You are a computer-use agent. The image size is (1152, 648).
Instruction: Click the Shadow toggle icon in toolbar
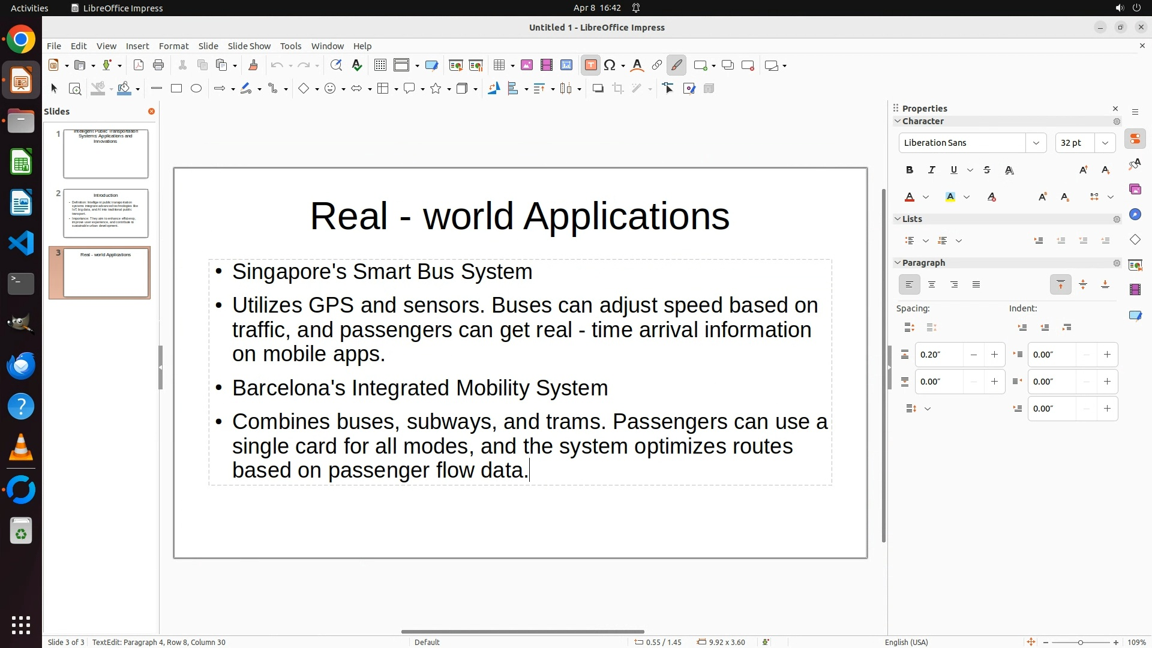(x=598, y=89)
